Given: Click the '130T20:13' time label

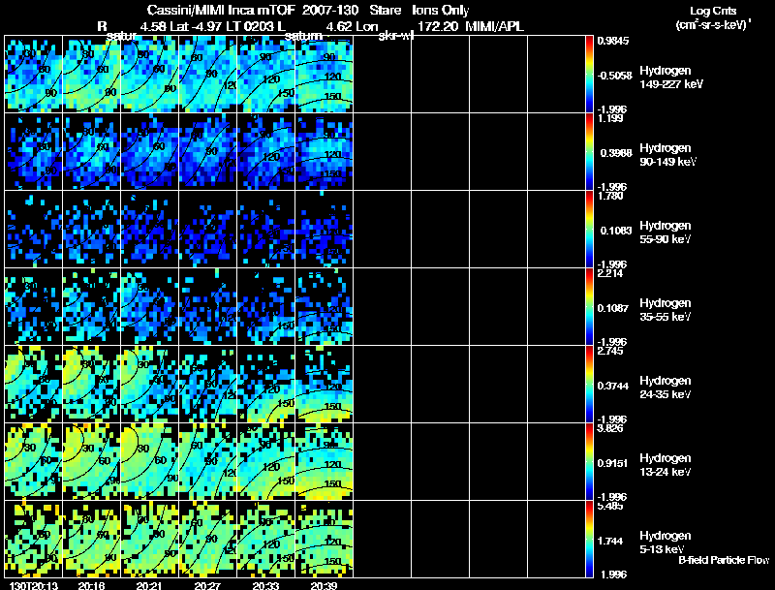Looking at the screenshot, I should 34,585.
